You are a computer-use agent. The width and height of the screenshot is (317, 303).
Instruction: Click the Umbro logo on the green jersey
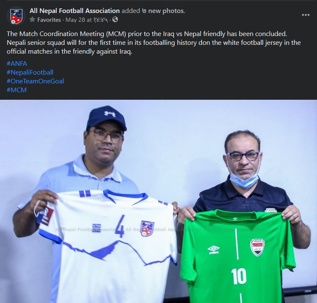coord(213,250)
